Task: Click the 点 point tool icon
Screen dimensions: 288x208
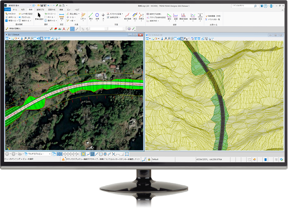Action: click(105, 15)
